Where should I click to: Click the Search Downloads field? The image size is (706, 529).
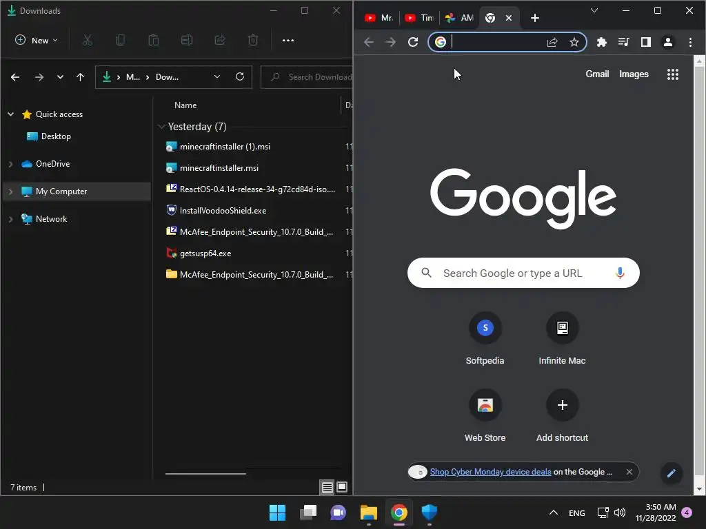coord(307,77)
